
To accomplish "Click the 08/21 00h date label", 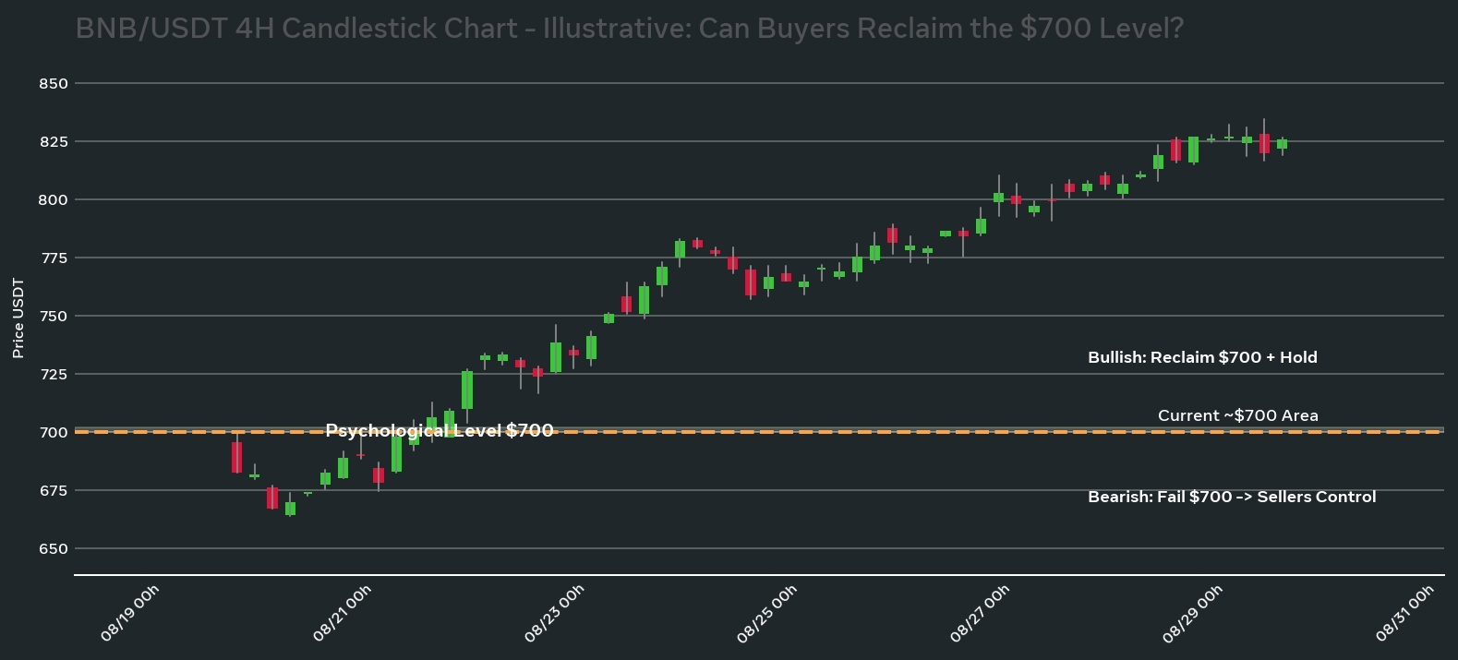I will pyautogui.click(x=343, y=613).
